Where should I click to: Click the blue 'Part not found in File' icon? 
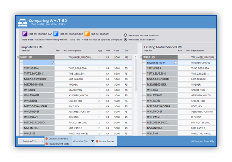point(56,34)
